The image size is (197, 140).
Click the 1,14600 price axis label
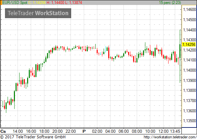190,10
